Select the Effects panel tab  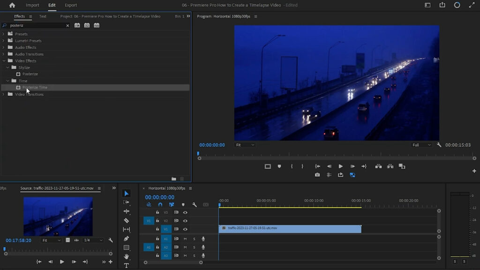tap(19, 16)
